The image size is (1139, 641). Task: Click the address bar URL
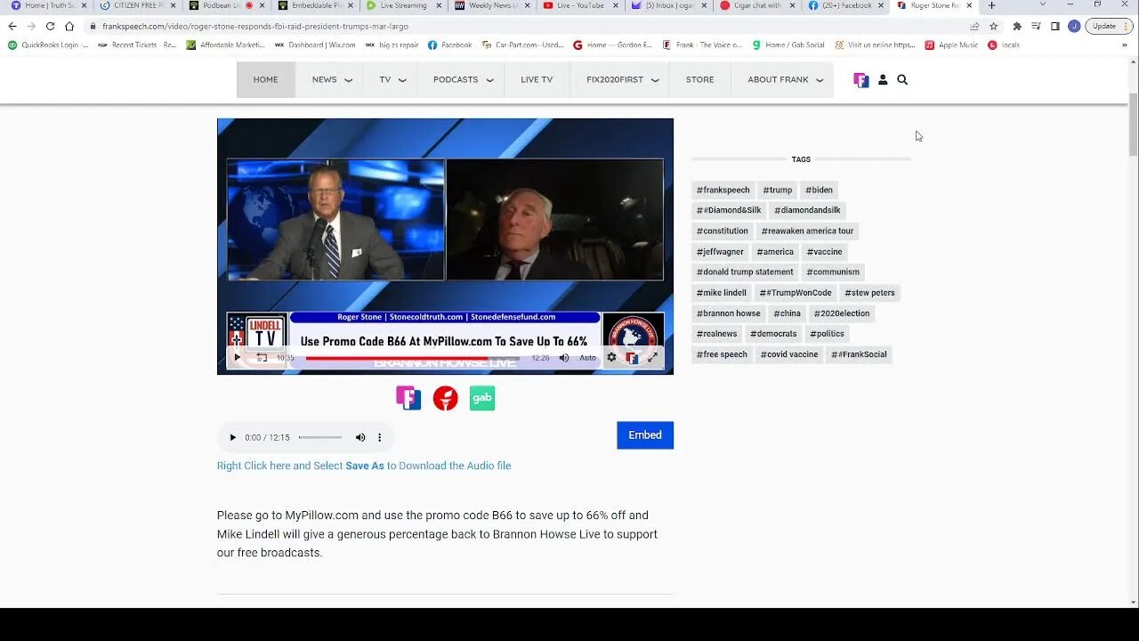255,26
